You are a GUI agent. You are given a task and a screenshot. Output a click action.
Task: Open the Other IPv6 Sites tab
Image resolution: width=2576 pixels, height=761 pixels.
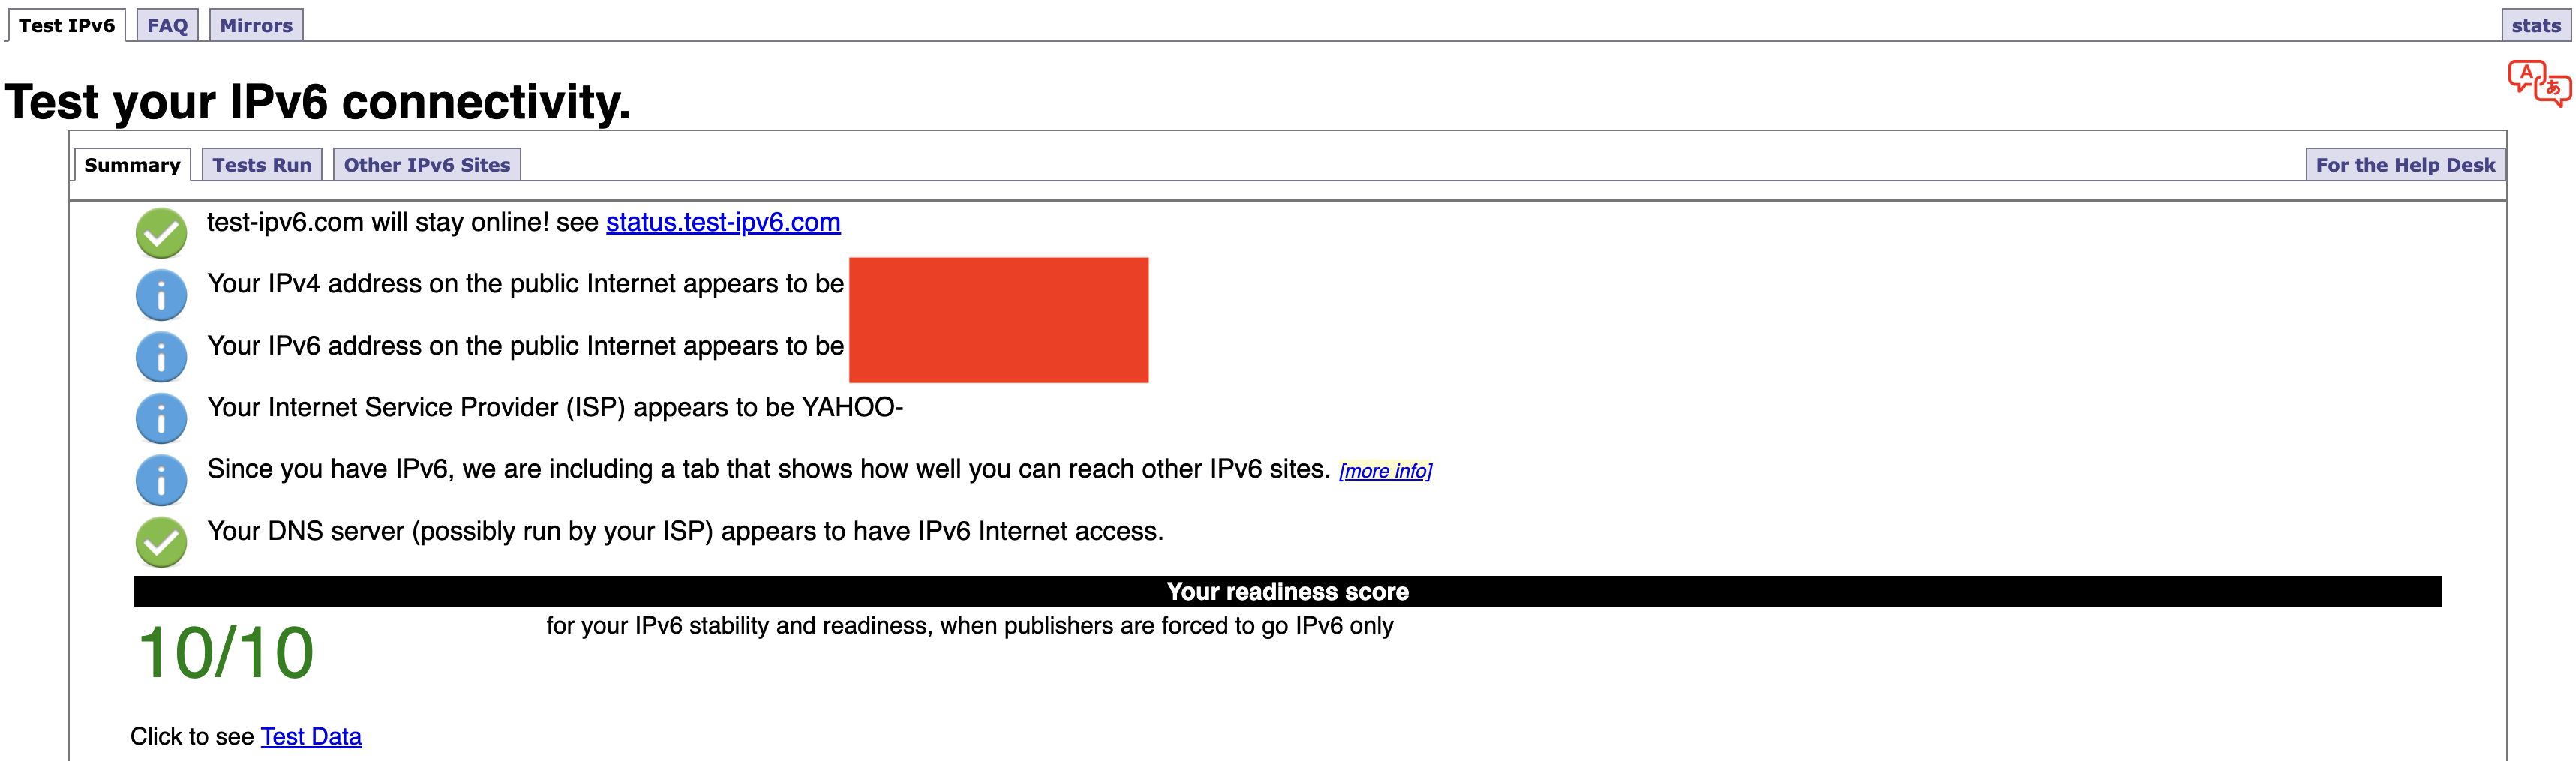pos(427,164)
